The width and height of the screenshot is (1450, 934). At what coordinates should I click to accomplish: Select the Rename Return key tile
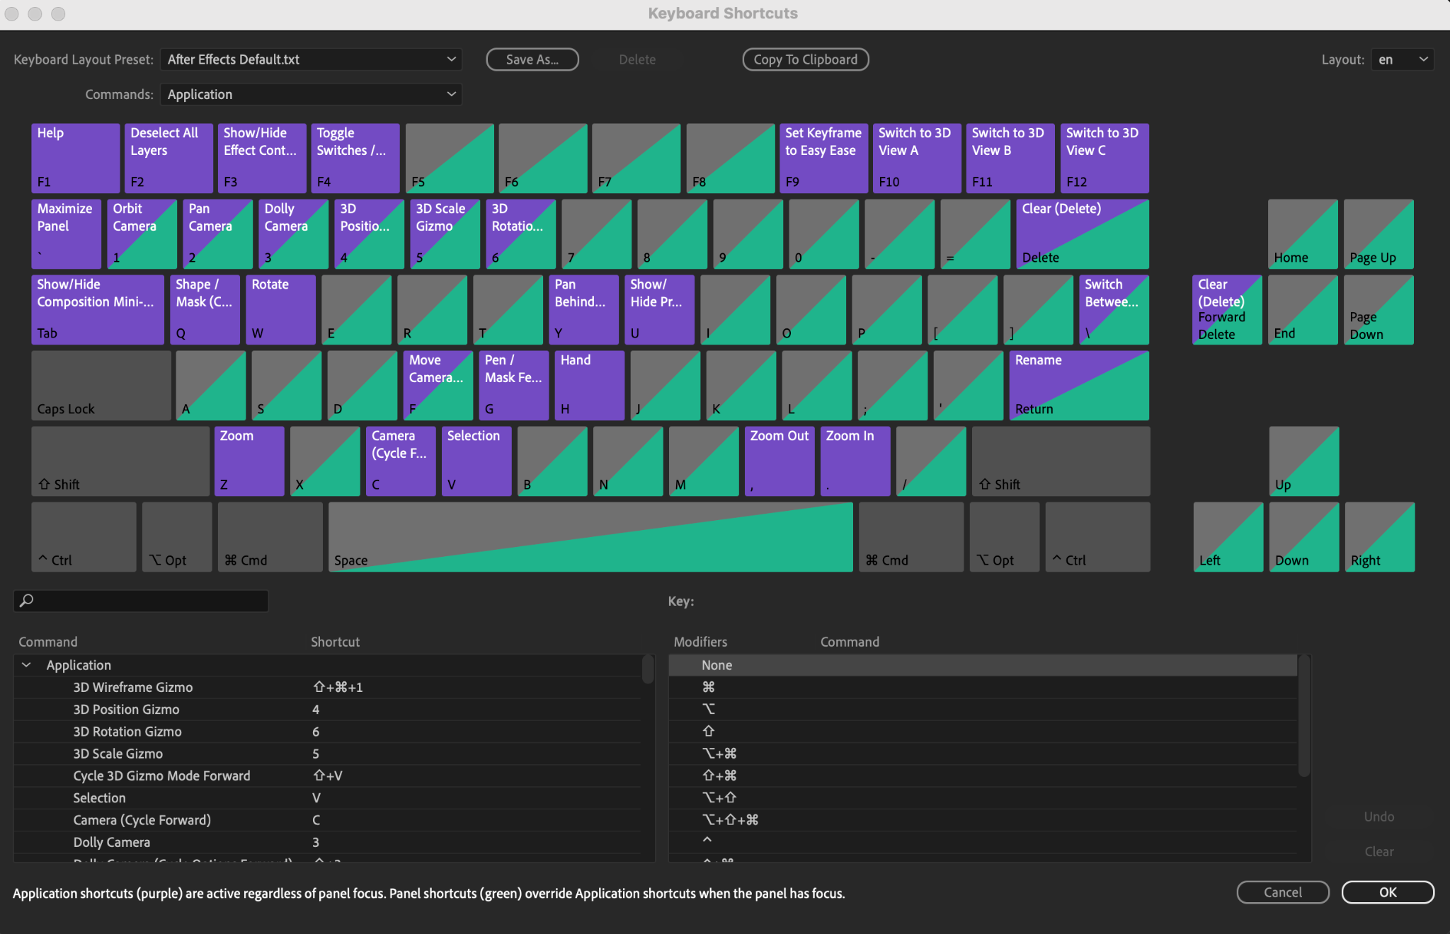(x=1078, y=385)
